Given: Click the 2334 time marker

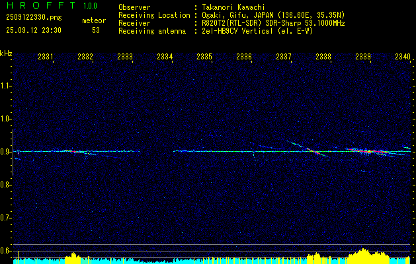Looking at the screenshot, I should click(x=165, y=56).
